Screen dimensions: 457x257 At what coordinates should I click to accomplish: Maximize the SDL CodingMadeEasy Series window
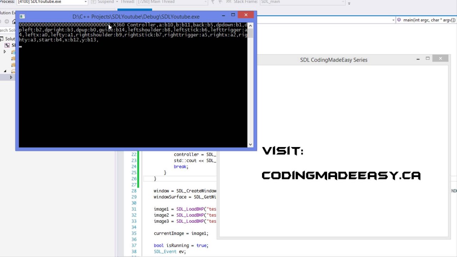(428, 59)
